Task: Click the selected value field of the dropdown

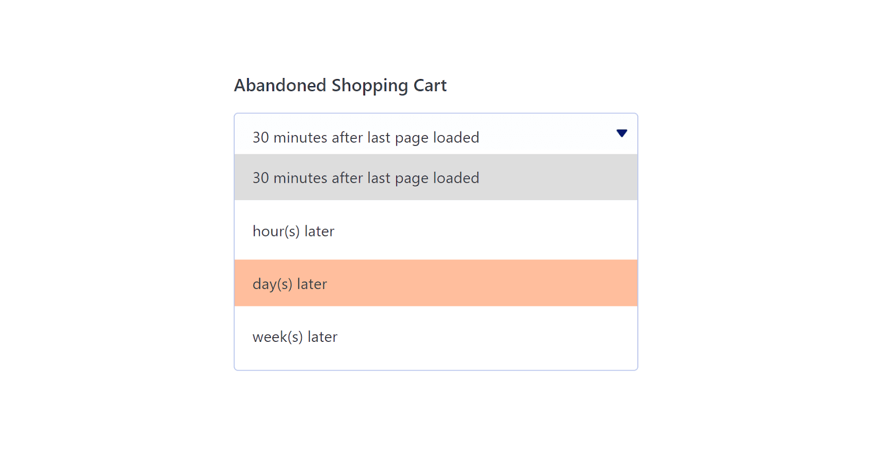Action: click(436, 134)
